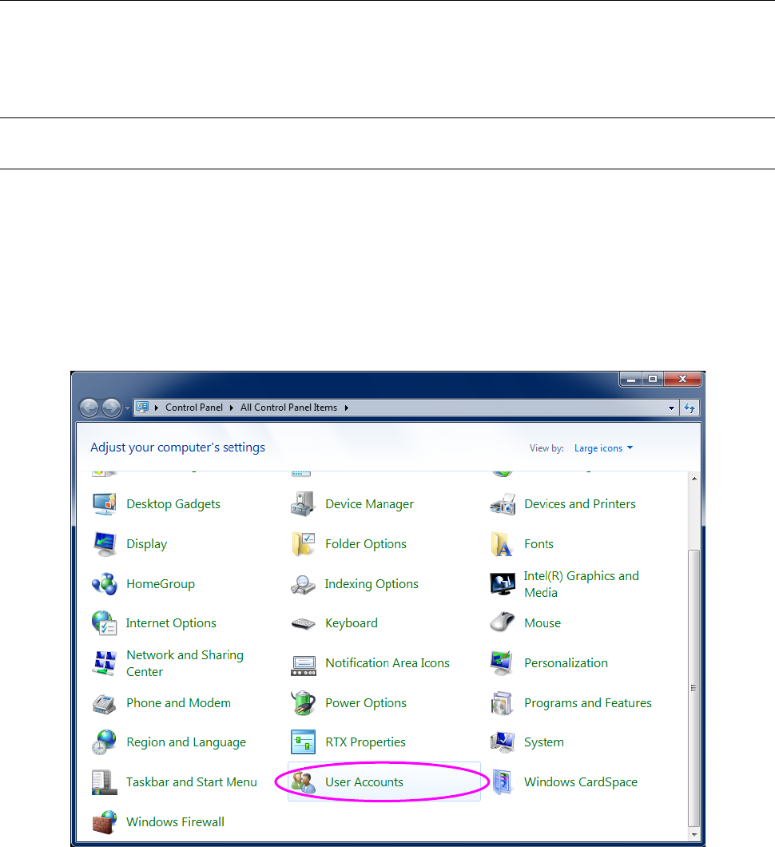Open the Device Manager icon
The height and width of the screenshot is (847, 775).
(x=303, y=504)
